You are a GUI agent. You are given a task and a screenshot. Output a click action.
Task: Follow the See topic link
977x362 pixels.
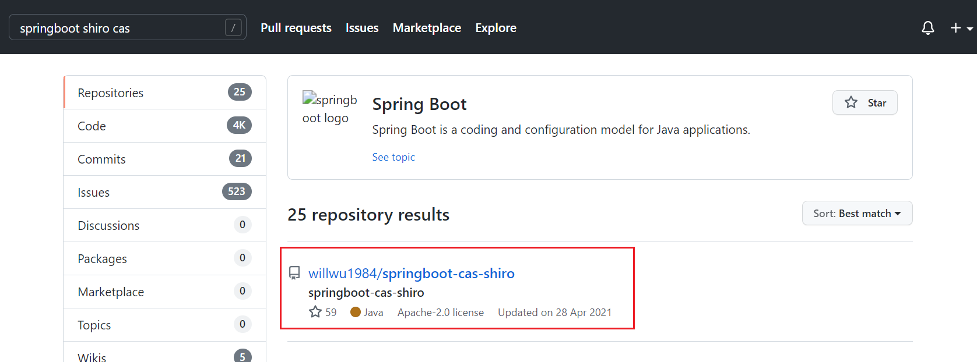pyautogui.click(x=393, y=157)
